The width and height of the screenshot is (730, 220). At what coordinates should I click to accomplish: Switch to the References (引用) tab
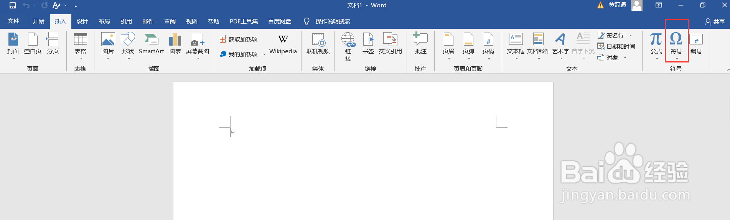(126, 21)
